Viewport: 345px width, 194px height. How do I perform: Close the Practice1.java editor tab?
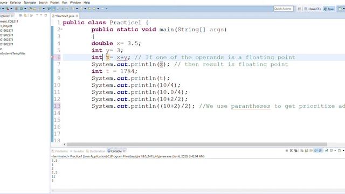(x=77, y=16)
